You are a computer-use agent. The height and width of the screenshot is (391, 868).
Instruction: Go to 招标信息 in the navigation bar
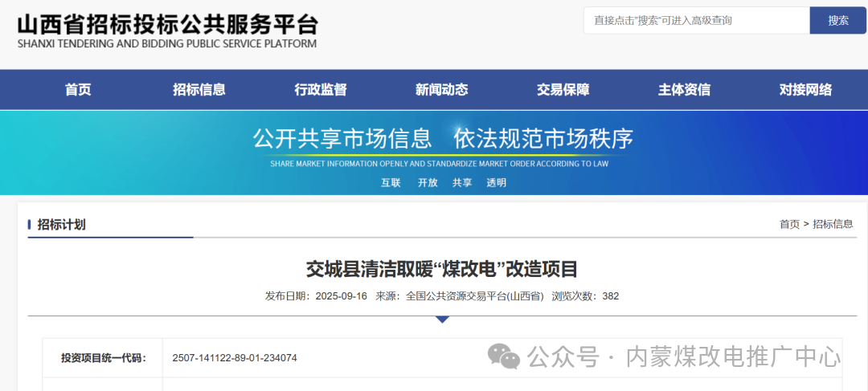point(199,90)
